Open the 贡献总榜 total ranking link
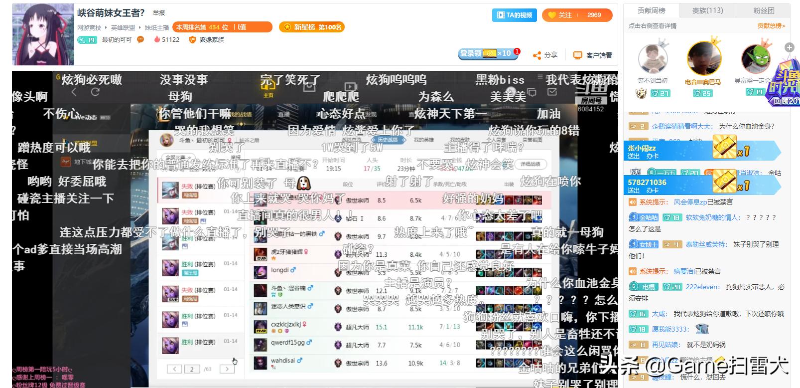This screenshot has height=388, width=800. click(x=771, y=26)
